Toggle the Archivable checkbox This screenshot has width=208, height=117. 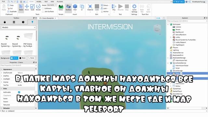(19, 92)
